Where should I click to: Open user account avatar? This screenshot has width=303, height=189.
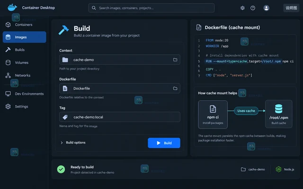pos(266,8)
